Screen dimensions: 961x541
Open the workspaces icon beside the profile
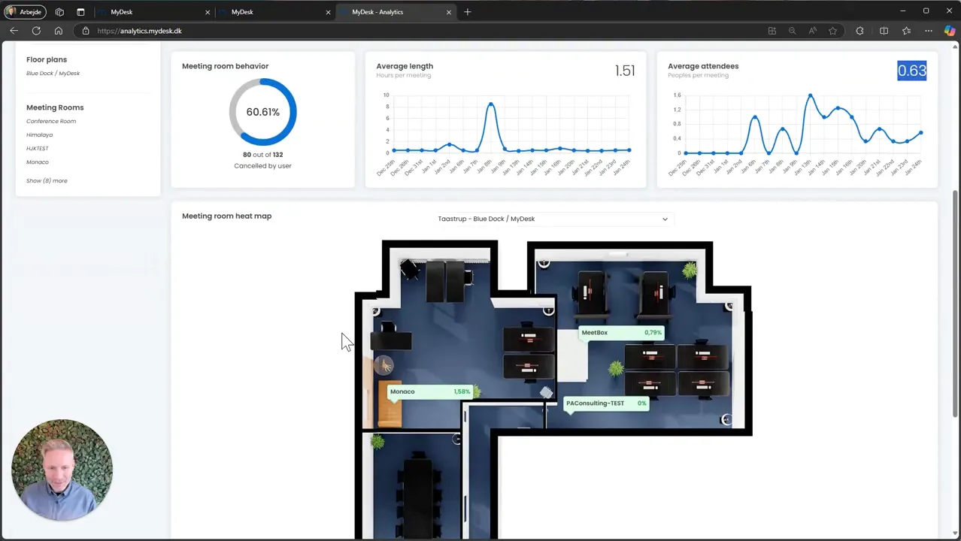pyautogui.click(x=59, y=12)
